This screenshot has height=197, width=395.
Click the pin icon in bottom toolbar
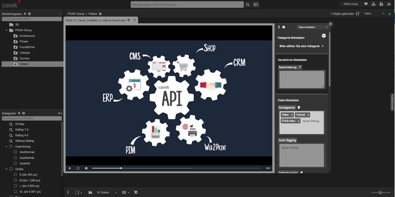coord(68,192)
